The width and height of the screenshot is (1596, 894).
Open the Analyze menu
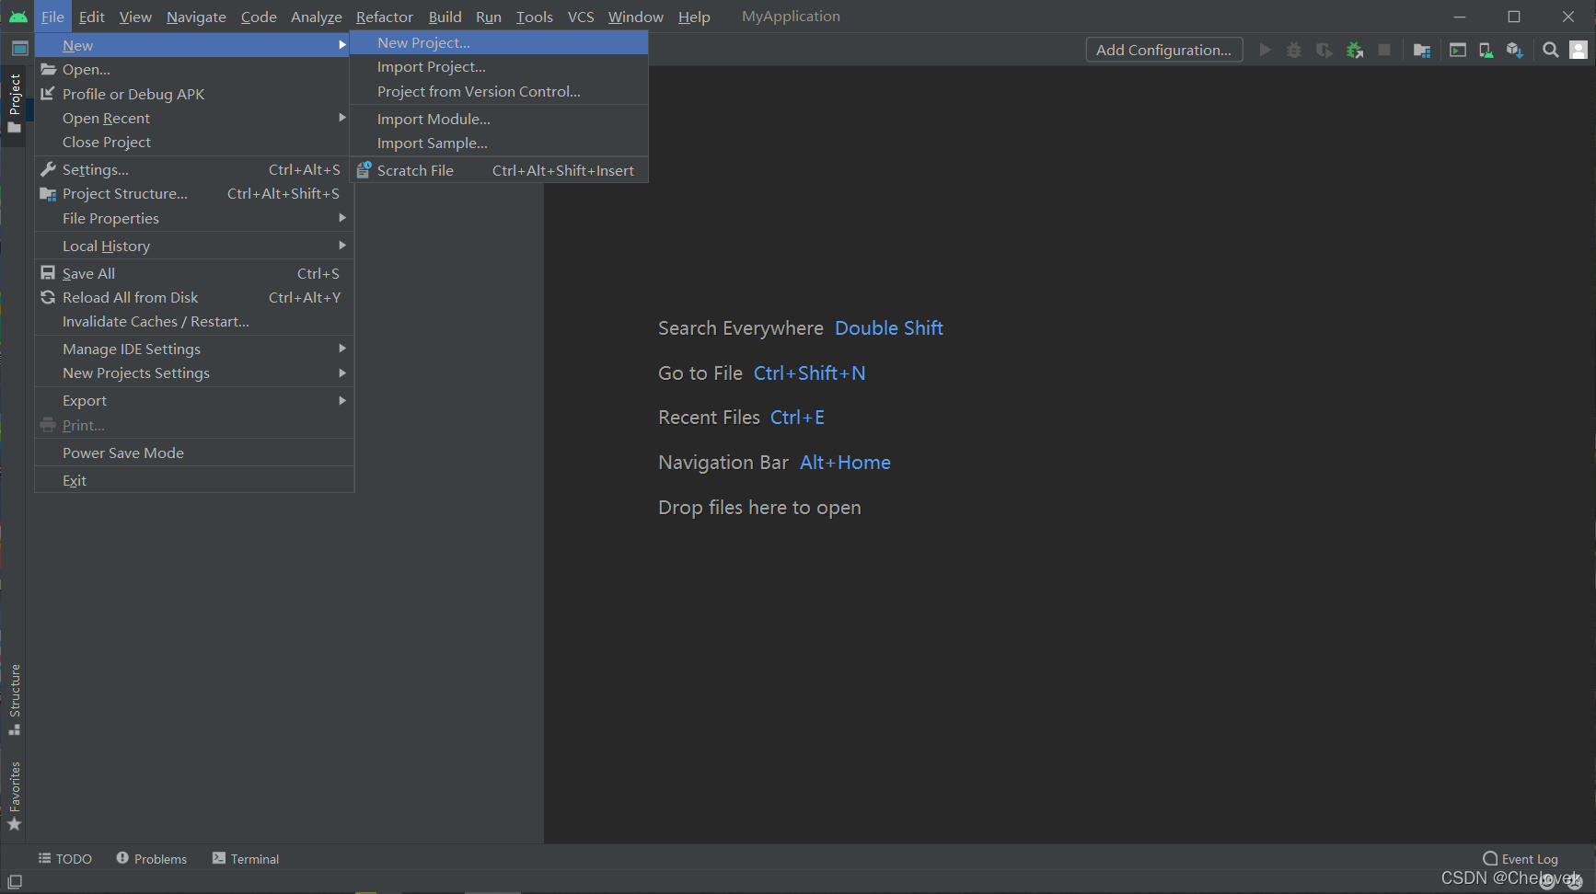click(x=317, y=17)
